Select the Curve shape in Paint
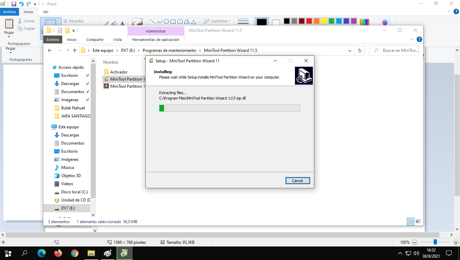Screen dimensions: 460x260 click(x=159, y=22)
